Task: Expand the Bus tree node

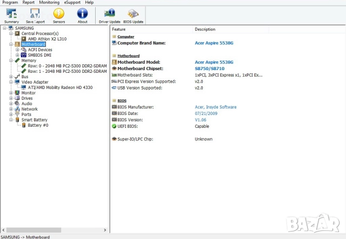Action: pos(11,77)
